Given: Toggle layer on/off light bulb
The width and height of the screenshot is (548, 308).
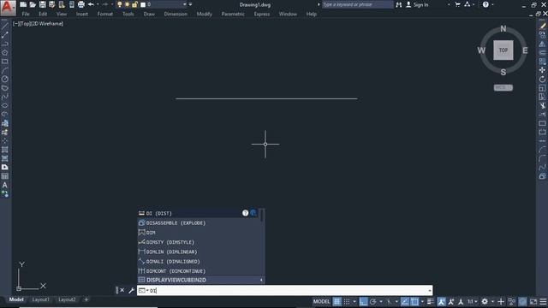Looking at the screenshot, I should (120, 4).
